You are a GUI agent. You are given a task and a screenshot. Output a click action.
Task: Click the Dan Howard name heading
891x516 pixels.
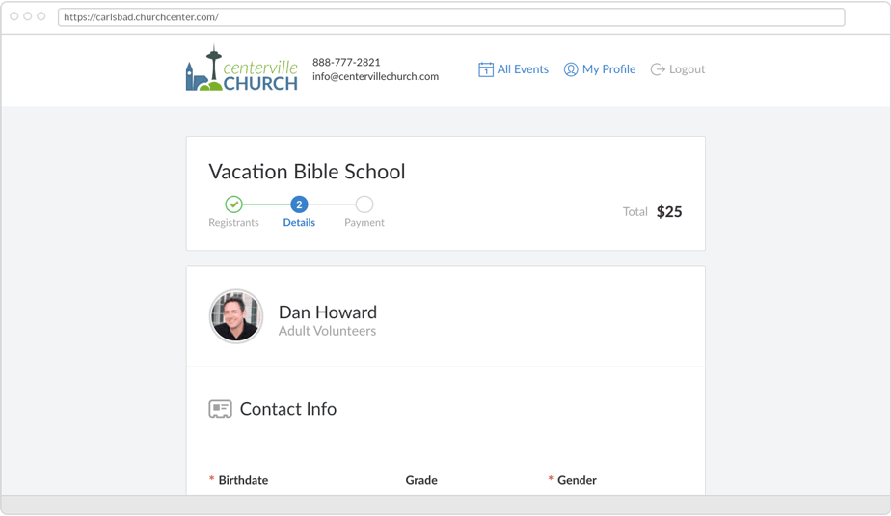[328, 312]
